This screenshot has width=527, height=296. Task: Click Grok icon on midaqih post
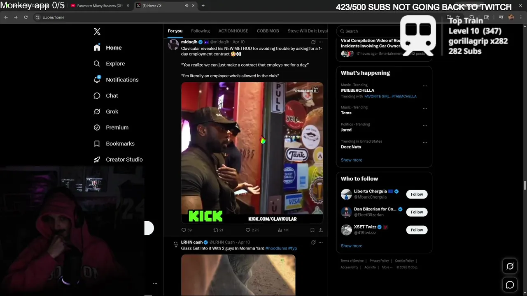[x=313, y=42]
